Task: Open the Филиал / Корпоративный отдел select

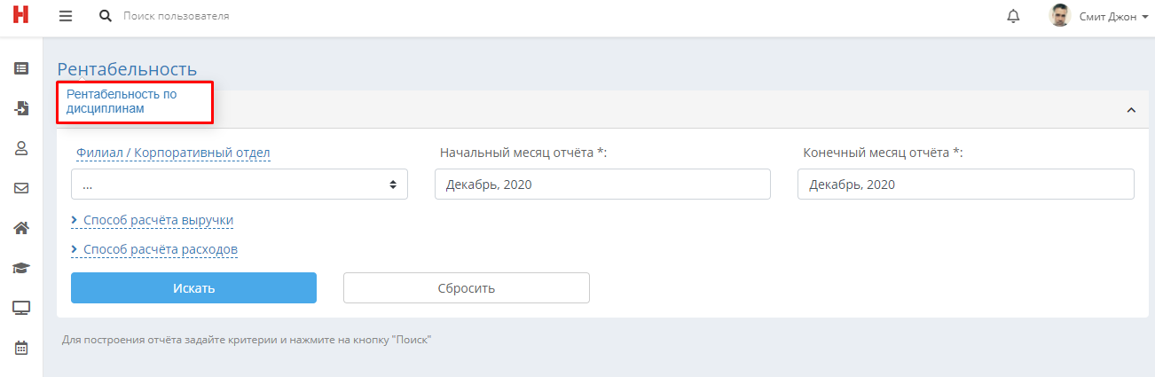Action: click(240, 185)
